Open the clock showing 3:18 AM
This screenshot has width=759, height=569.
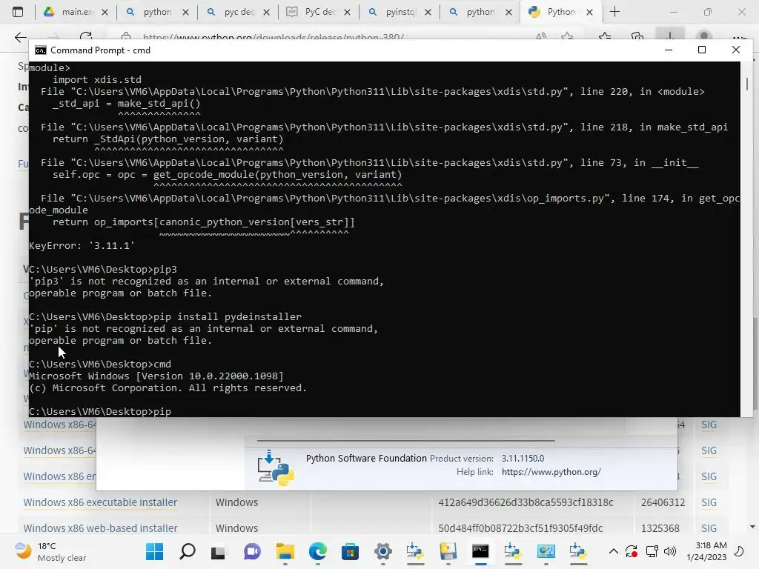(706, 551)
